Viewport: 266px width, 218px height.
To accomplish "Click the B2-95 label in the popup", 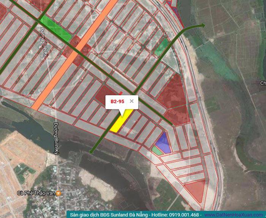I will click(x=117, y=101).
